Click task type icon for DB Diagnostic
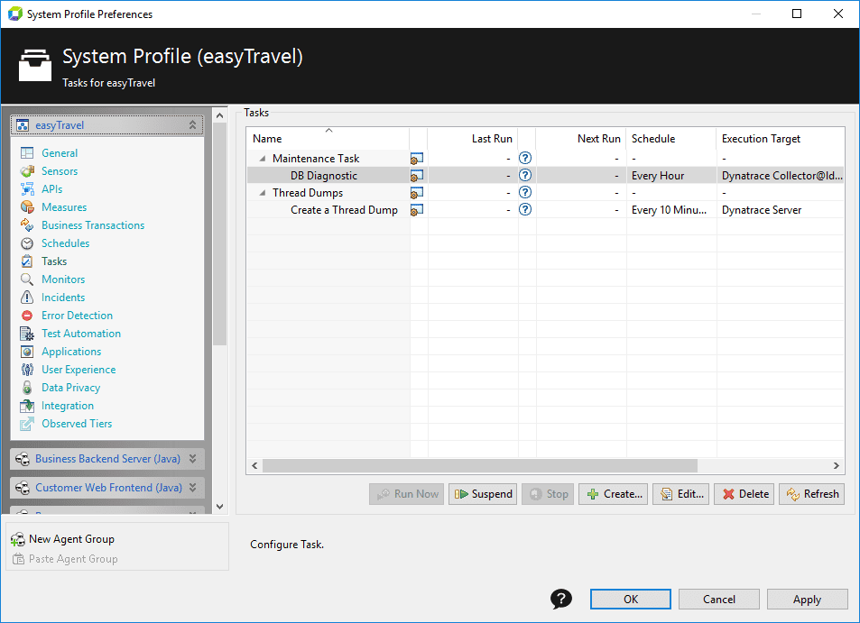860x623 pixels. (417, 176)
